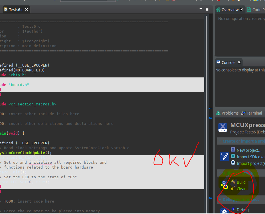Switch to the Overview tab
265x214 pixels.
point(230,10)
